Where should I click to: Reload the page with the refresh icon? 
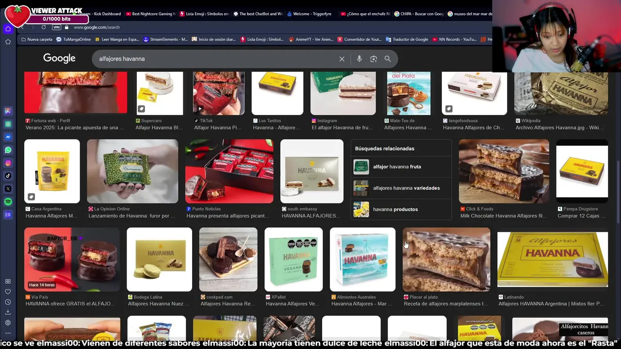(x=44, y=27)
